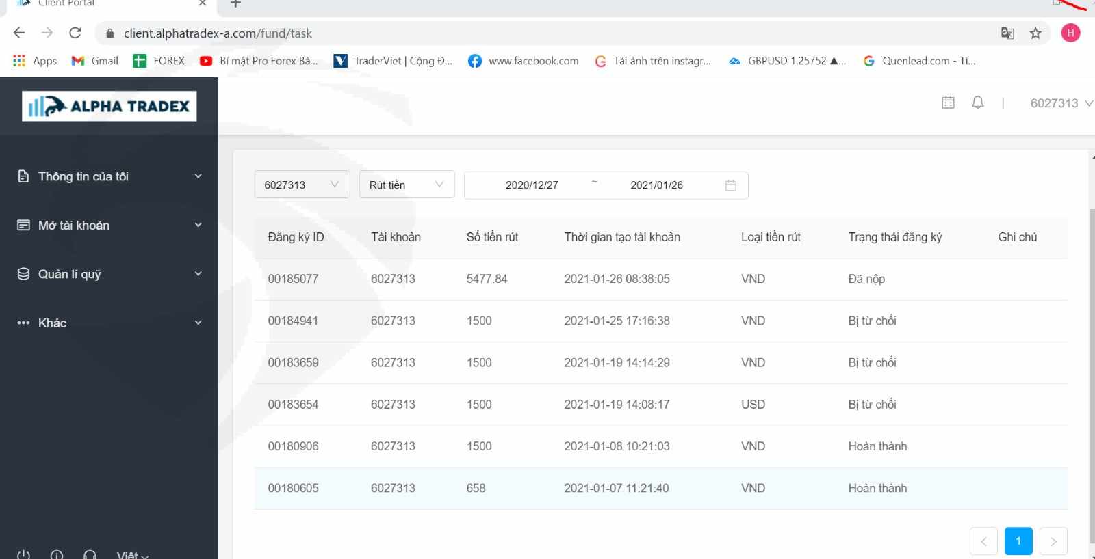The image size is (1095, 559).
Task: Click the browser address bar URL
Action: coord(218,33)
